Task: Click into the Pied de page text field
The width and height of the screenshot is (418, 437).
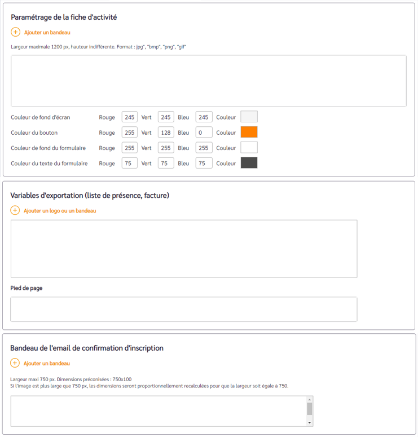Action: pos(184,309)
